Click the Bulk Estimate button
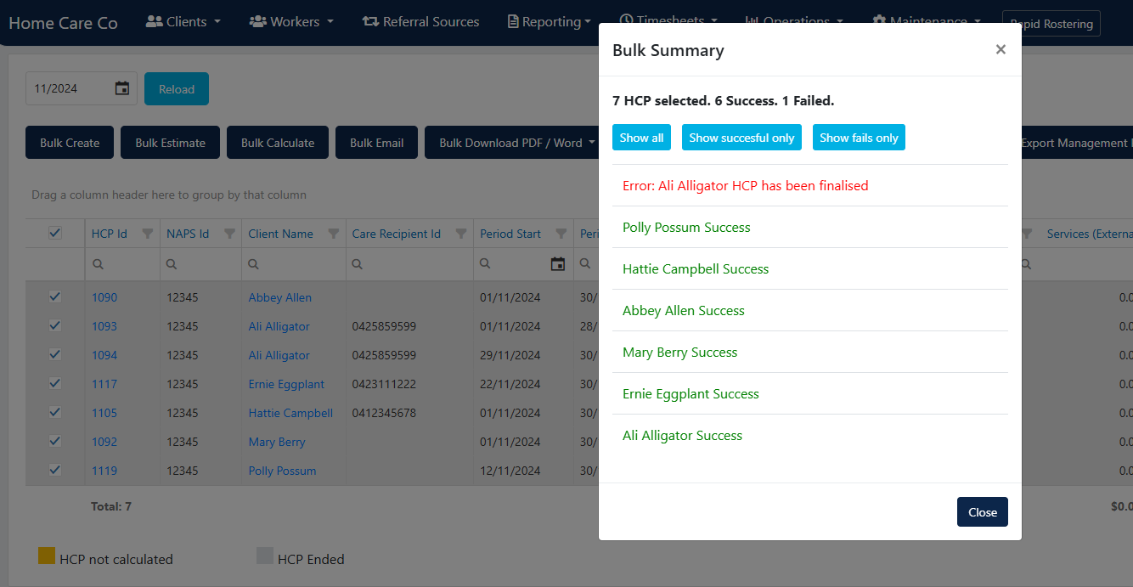This screenshot has height=587, width=1133. point(170,143)
